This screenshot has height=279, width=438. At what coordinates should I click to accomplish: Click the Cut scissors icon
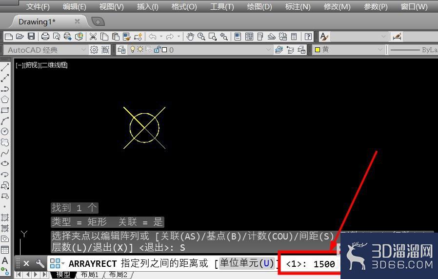[x=93, y=37]
